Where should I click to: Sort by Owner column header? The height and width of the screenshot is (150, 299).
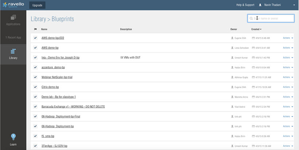(x=234, y=29)
